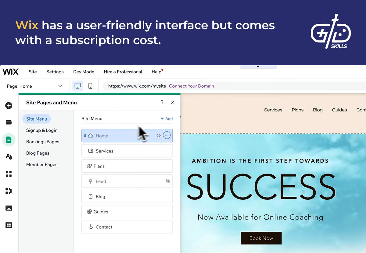Open the Media panel image icon
This screenshot has width=366, height=253.
pos(9,208)
